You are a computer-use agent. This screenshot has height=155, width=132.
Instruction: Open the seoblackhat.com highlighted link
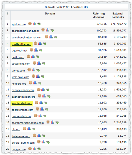click(22, 103)
